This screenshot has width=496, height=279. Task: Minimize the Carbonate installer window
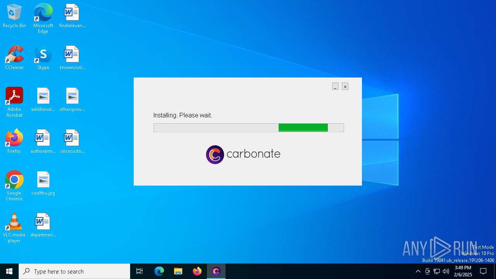(335, 86)
